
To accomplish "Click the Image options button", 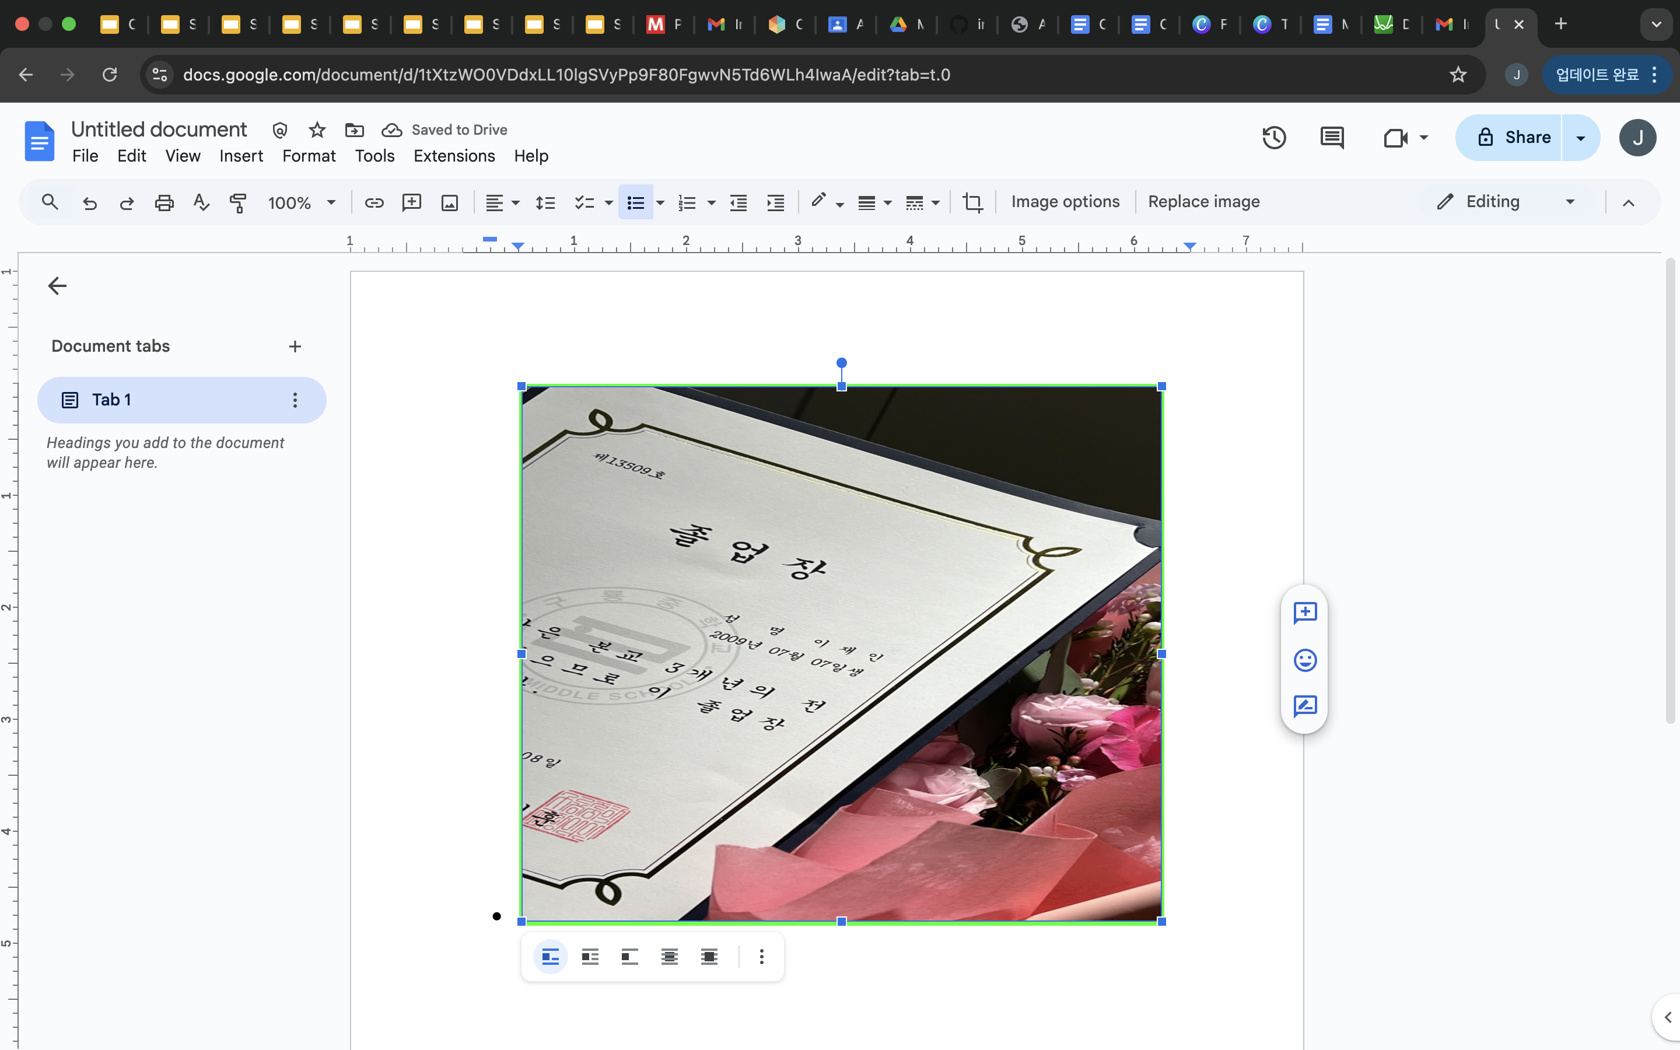I will 1065,202.
